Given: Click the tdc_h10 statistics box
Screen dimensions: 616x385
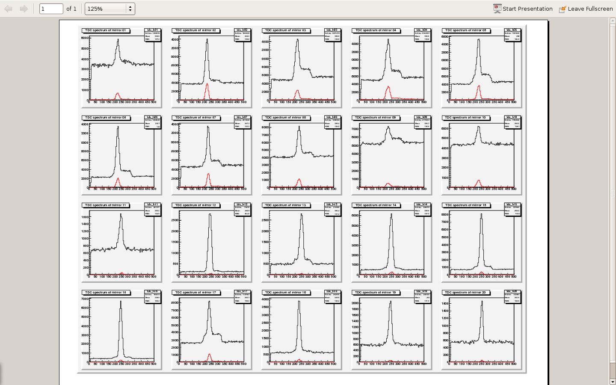Looking at the screenshot, I should click(x=513, y=122).
